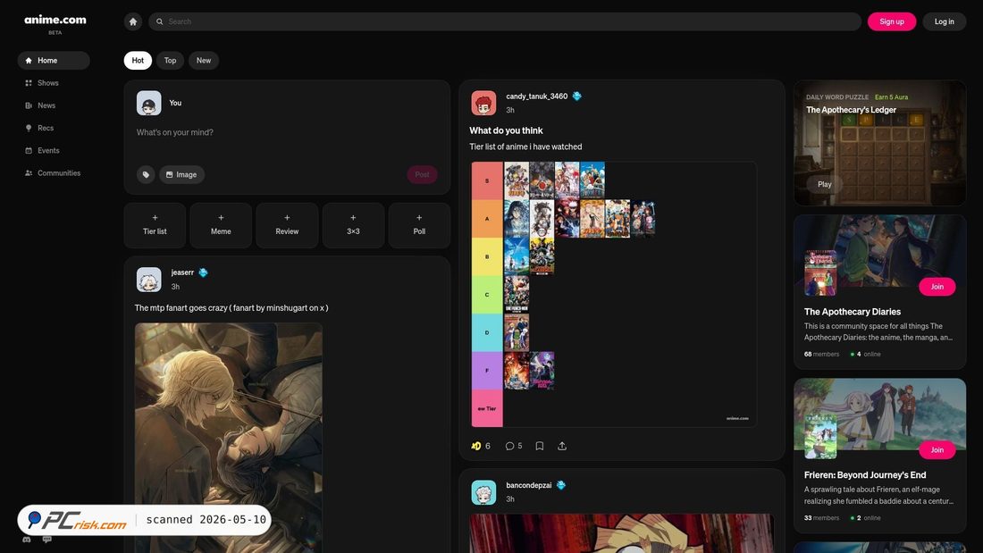Click the Log in button
The width and height of the screenshot is (983, 553).
coord(945,21)
